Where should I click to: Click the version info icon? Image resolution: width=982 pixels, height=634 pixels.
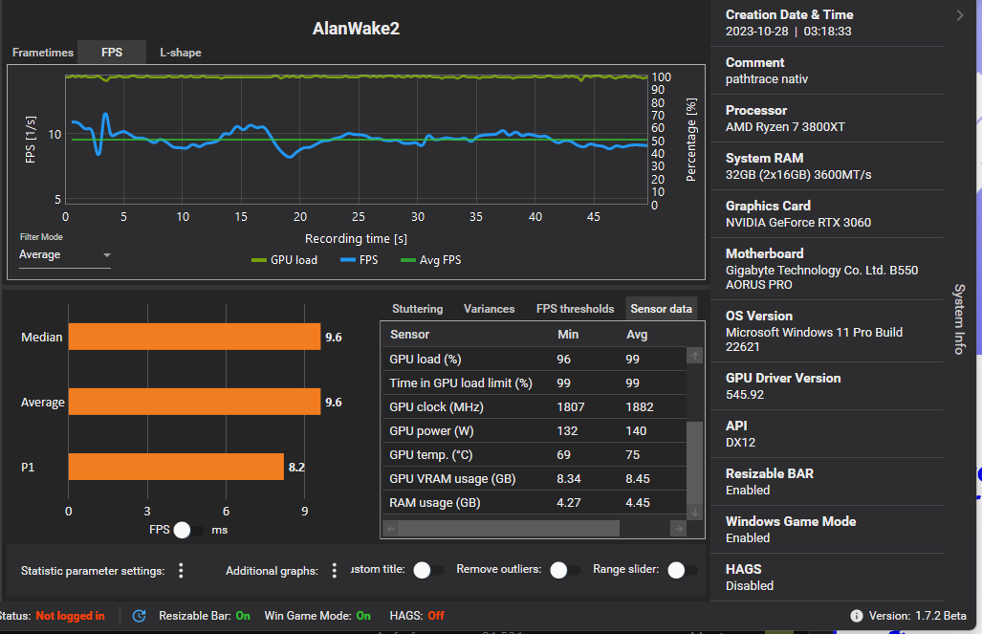pyautogui.click(x=856, y=616)
